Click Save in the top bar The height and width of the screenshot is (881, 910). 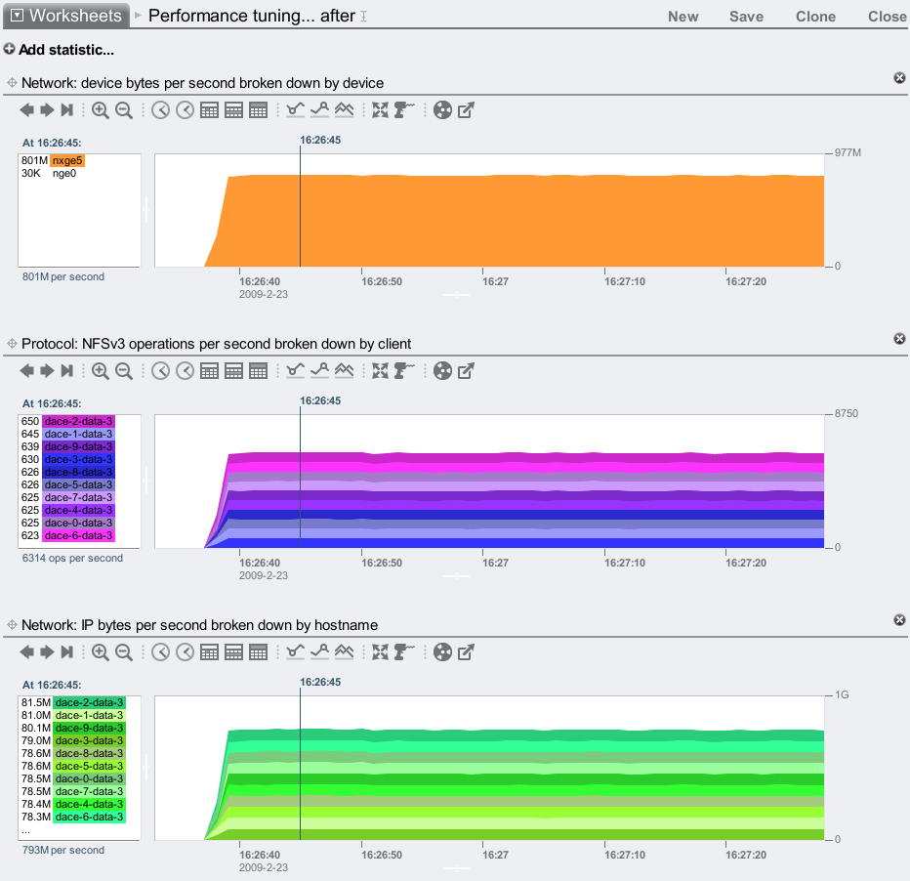pyautogui.click(x=746, y=17)
